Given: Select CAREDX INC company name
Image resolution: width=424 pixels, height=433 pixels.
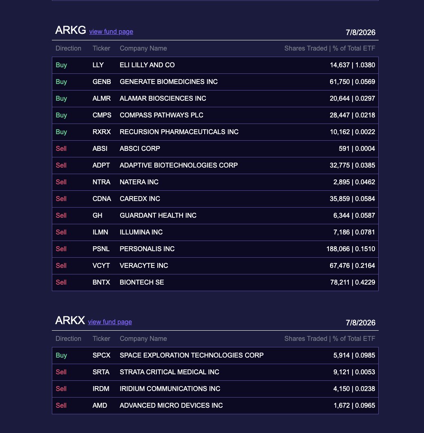Looking at the screenshot, I should click(140, 199).
